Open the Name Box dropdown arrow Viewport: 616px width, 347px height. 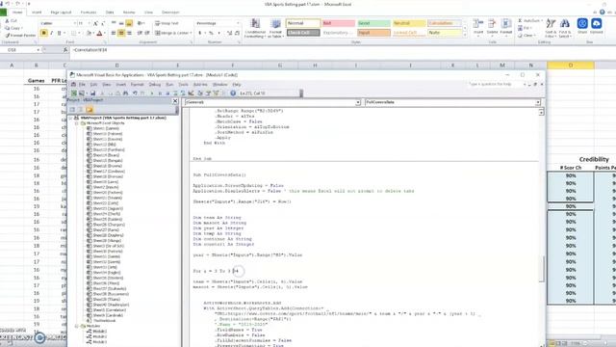[38, 50]
